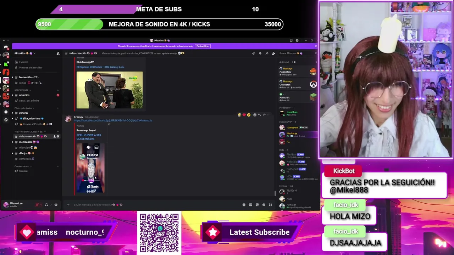Open more options dots on message
454x255 pixels.
pos(269,115)
